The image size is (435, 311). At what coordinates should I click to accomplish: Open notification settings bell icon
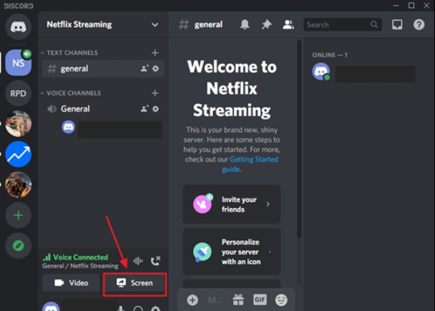pyautogui.click(x=245, y=25)
